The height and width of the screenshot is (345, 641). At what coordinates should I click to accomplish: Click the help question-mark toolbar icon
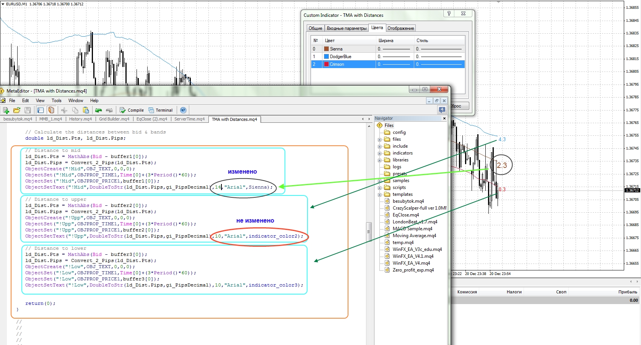click(x=183, y=110)
